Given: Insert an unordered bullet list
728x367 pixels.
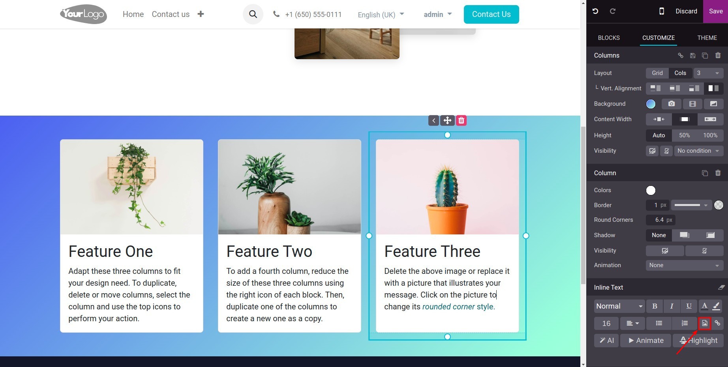Looking at the screenshot, I should (659, 323).
